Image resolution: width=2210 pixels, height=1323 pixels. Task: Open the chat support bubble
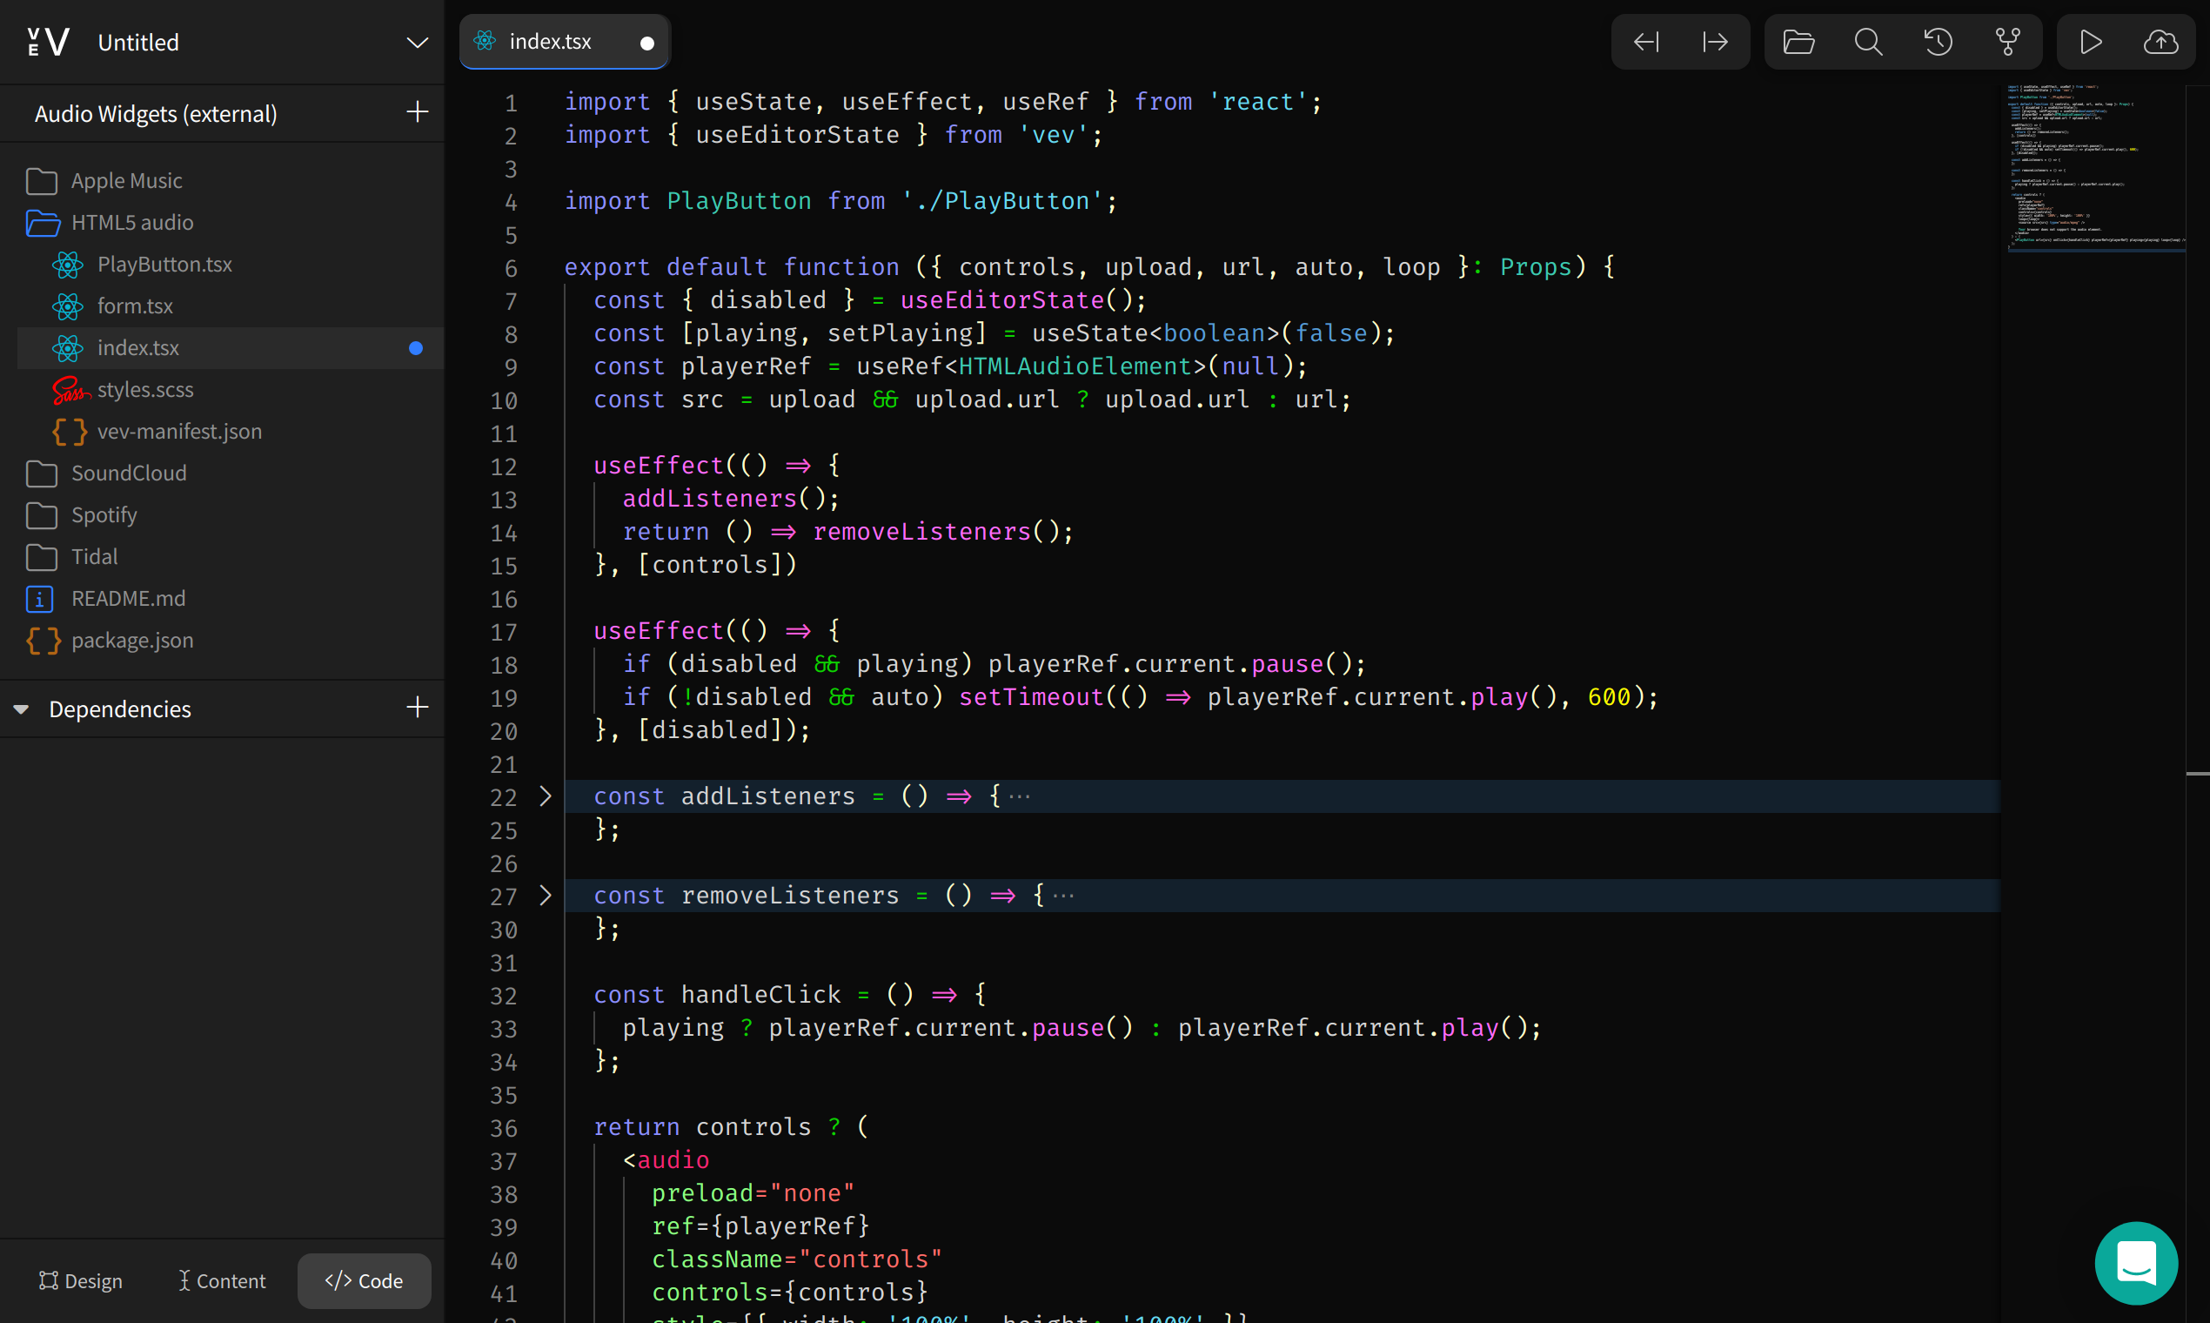(2136, 1263)
